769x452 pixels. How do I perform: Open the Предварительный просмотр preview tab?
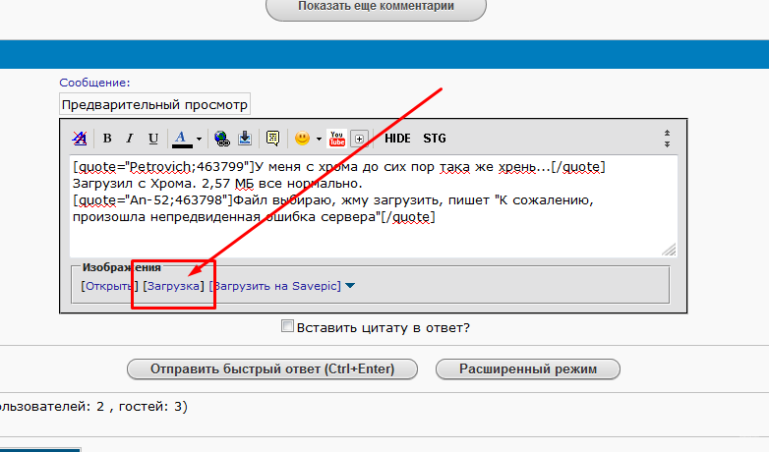(154, 104)
